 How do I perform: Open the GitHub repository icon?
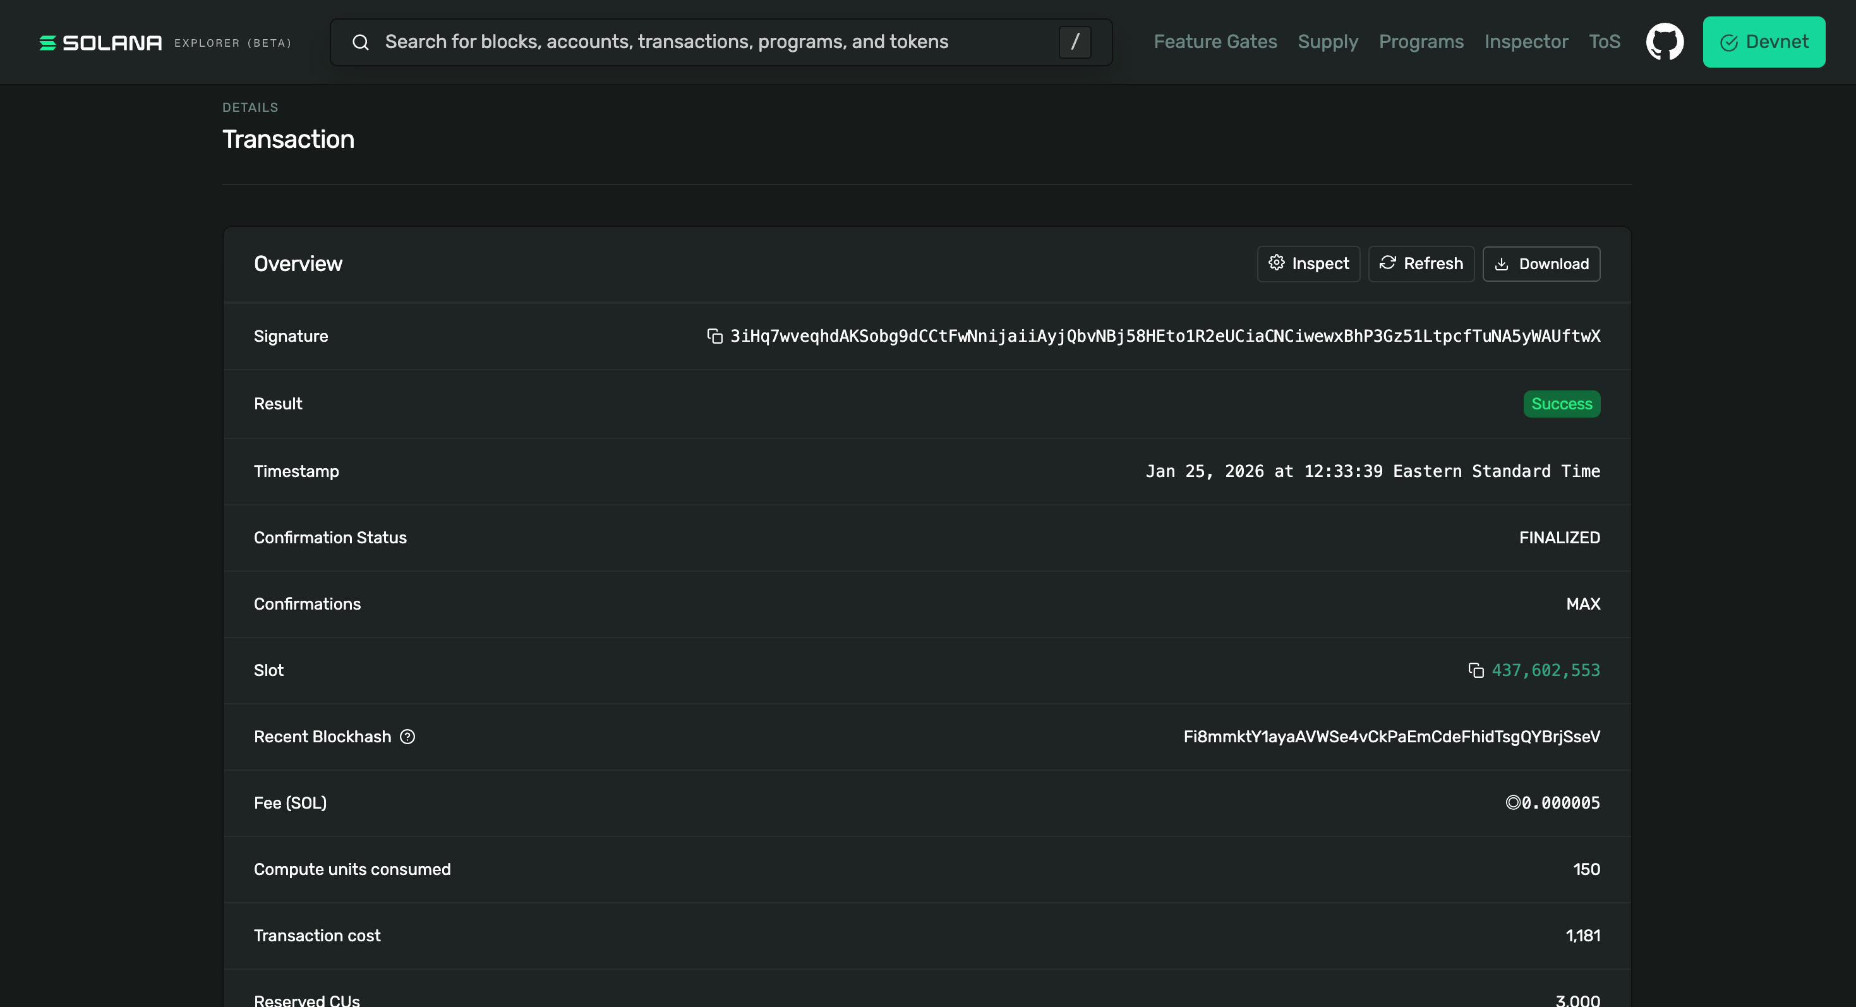1665,42
